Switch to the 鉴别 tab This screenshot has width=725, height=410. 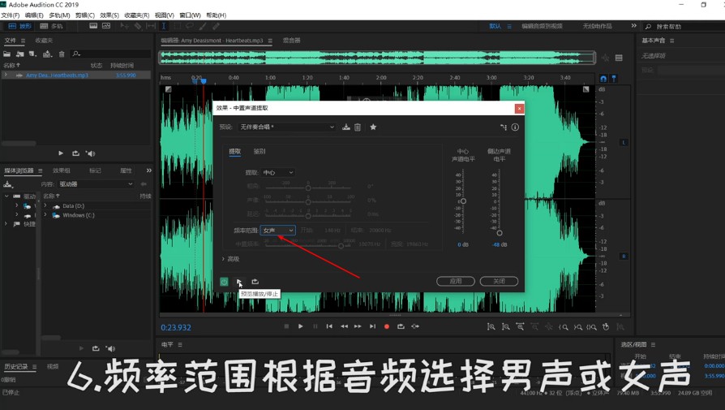(x=260, y=151)
